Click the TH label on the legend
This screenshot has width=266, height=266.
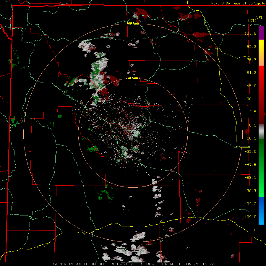[x=254, y=230]
